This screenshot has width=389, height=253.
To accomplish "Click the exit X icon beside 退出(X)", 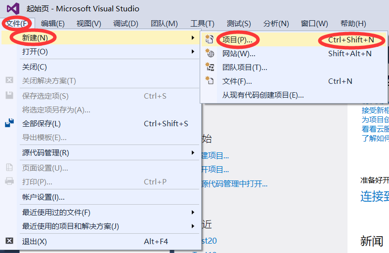I will point(9,241).
